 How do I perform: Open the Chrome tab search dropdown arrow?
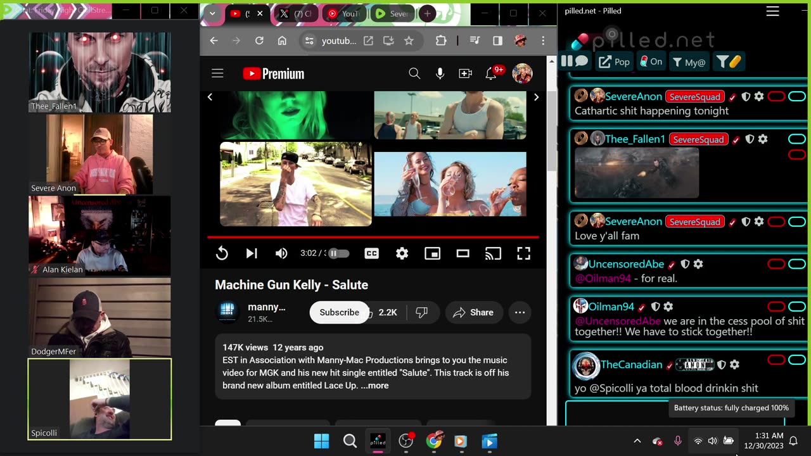(212, 13)
